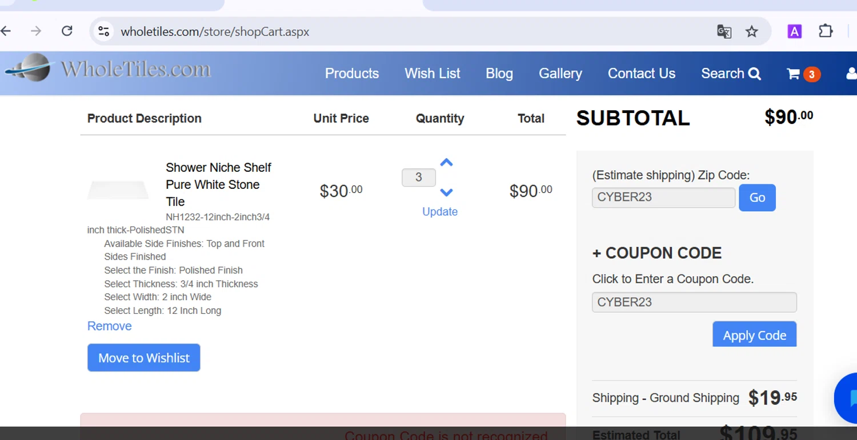
Task: Click the browser forward arrow
Action: (36, 31)
